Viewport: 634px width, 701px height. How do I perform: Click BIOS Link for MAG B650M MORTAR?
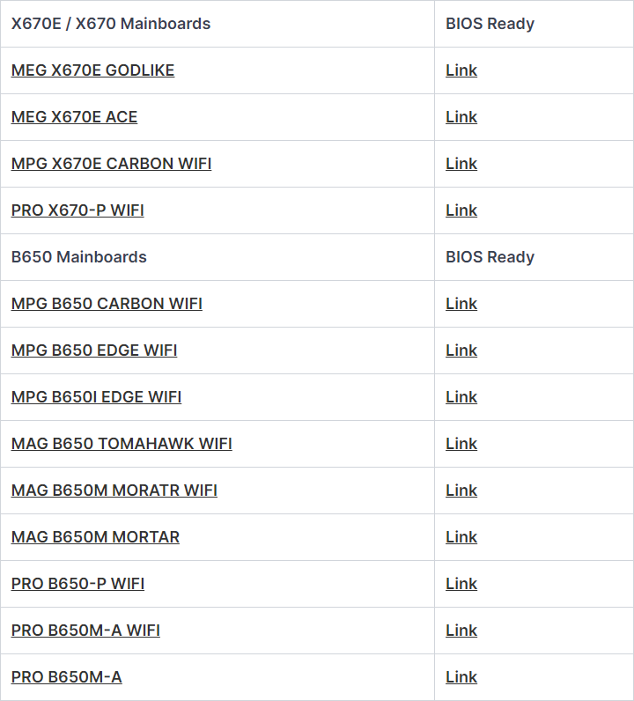coord(461,537)
